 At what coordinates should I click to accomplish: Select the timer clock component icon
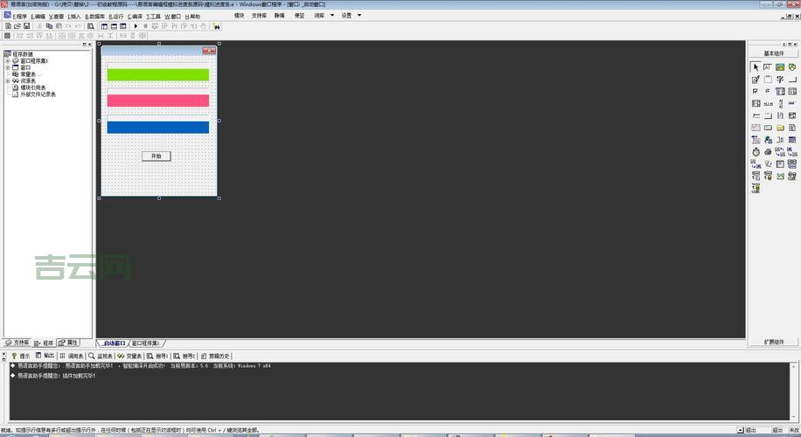756,151
